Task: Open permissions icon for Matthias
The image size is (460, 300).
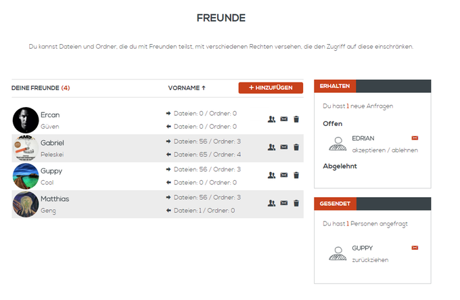Action: pyautogui.click(x=271, y=203)
